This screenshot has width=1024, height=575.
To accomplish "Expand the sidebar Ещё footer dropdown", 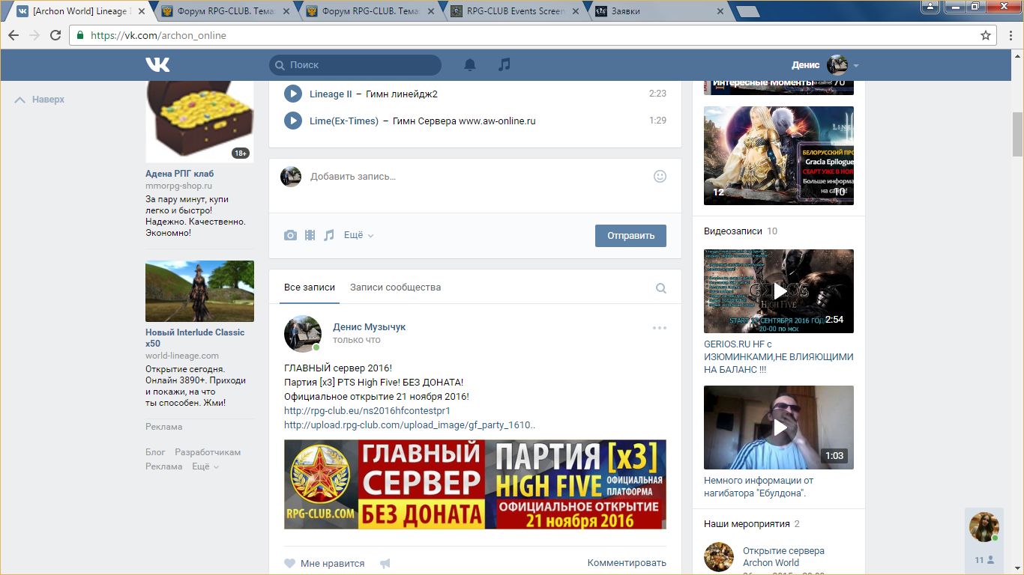I will tap(205, 466).
